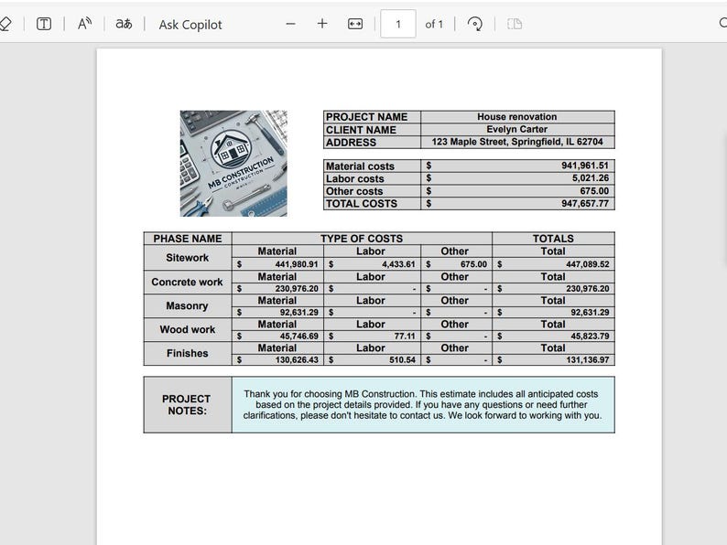Select Finishes labor value 510.54
The image size is (727, 545).
402,359
